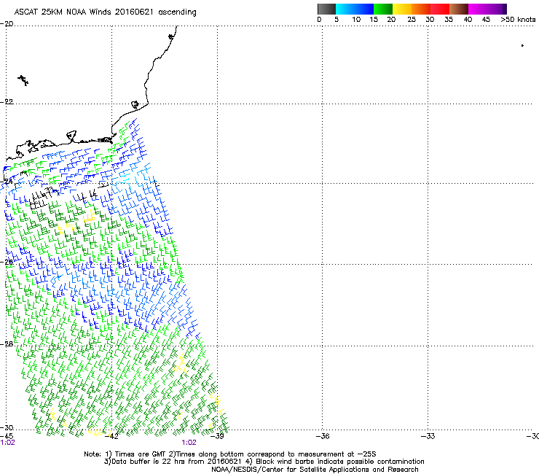Click the ">50 knots" legend label
This screenshot has width=539, height=474.
pyautogui.click(x=518, y=20)
